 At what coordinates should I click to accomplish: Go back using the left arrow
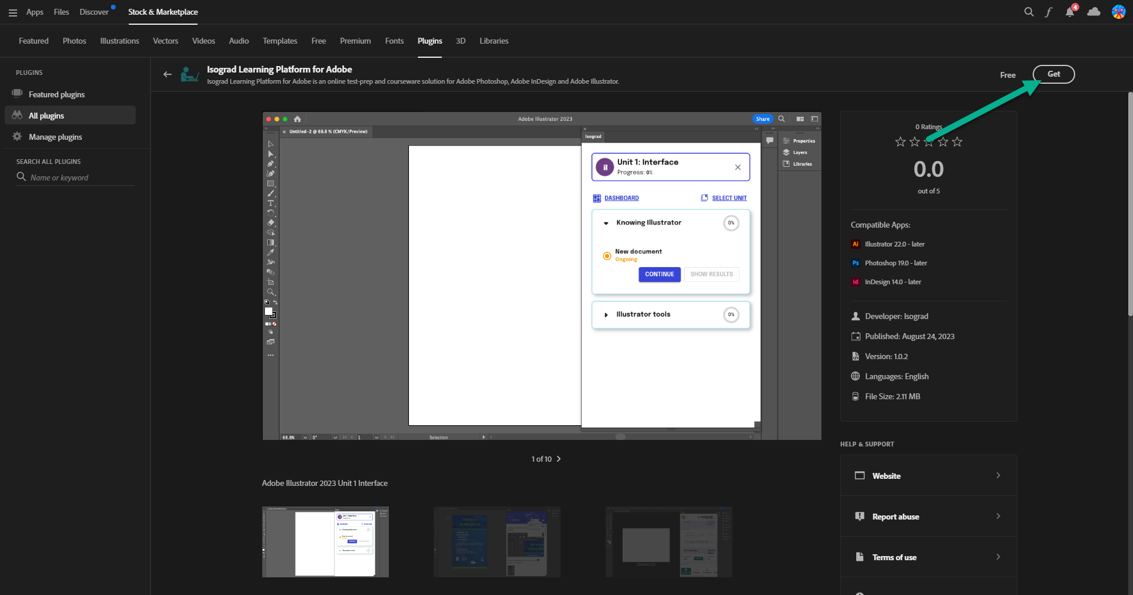pyautogui.click(x=168, y=74)
